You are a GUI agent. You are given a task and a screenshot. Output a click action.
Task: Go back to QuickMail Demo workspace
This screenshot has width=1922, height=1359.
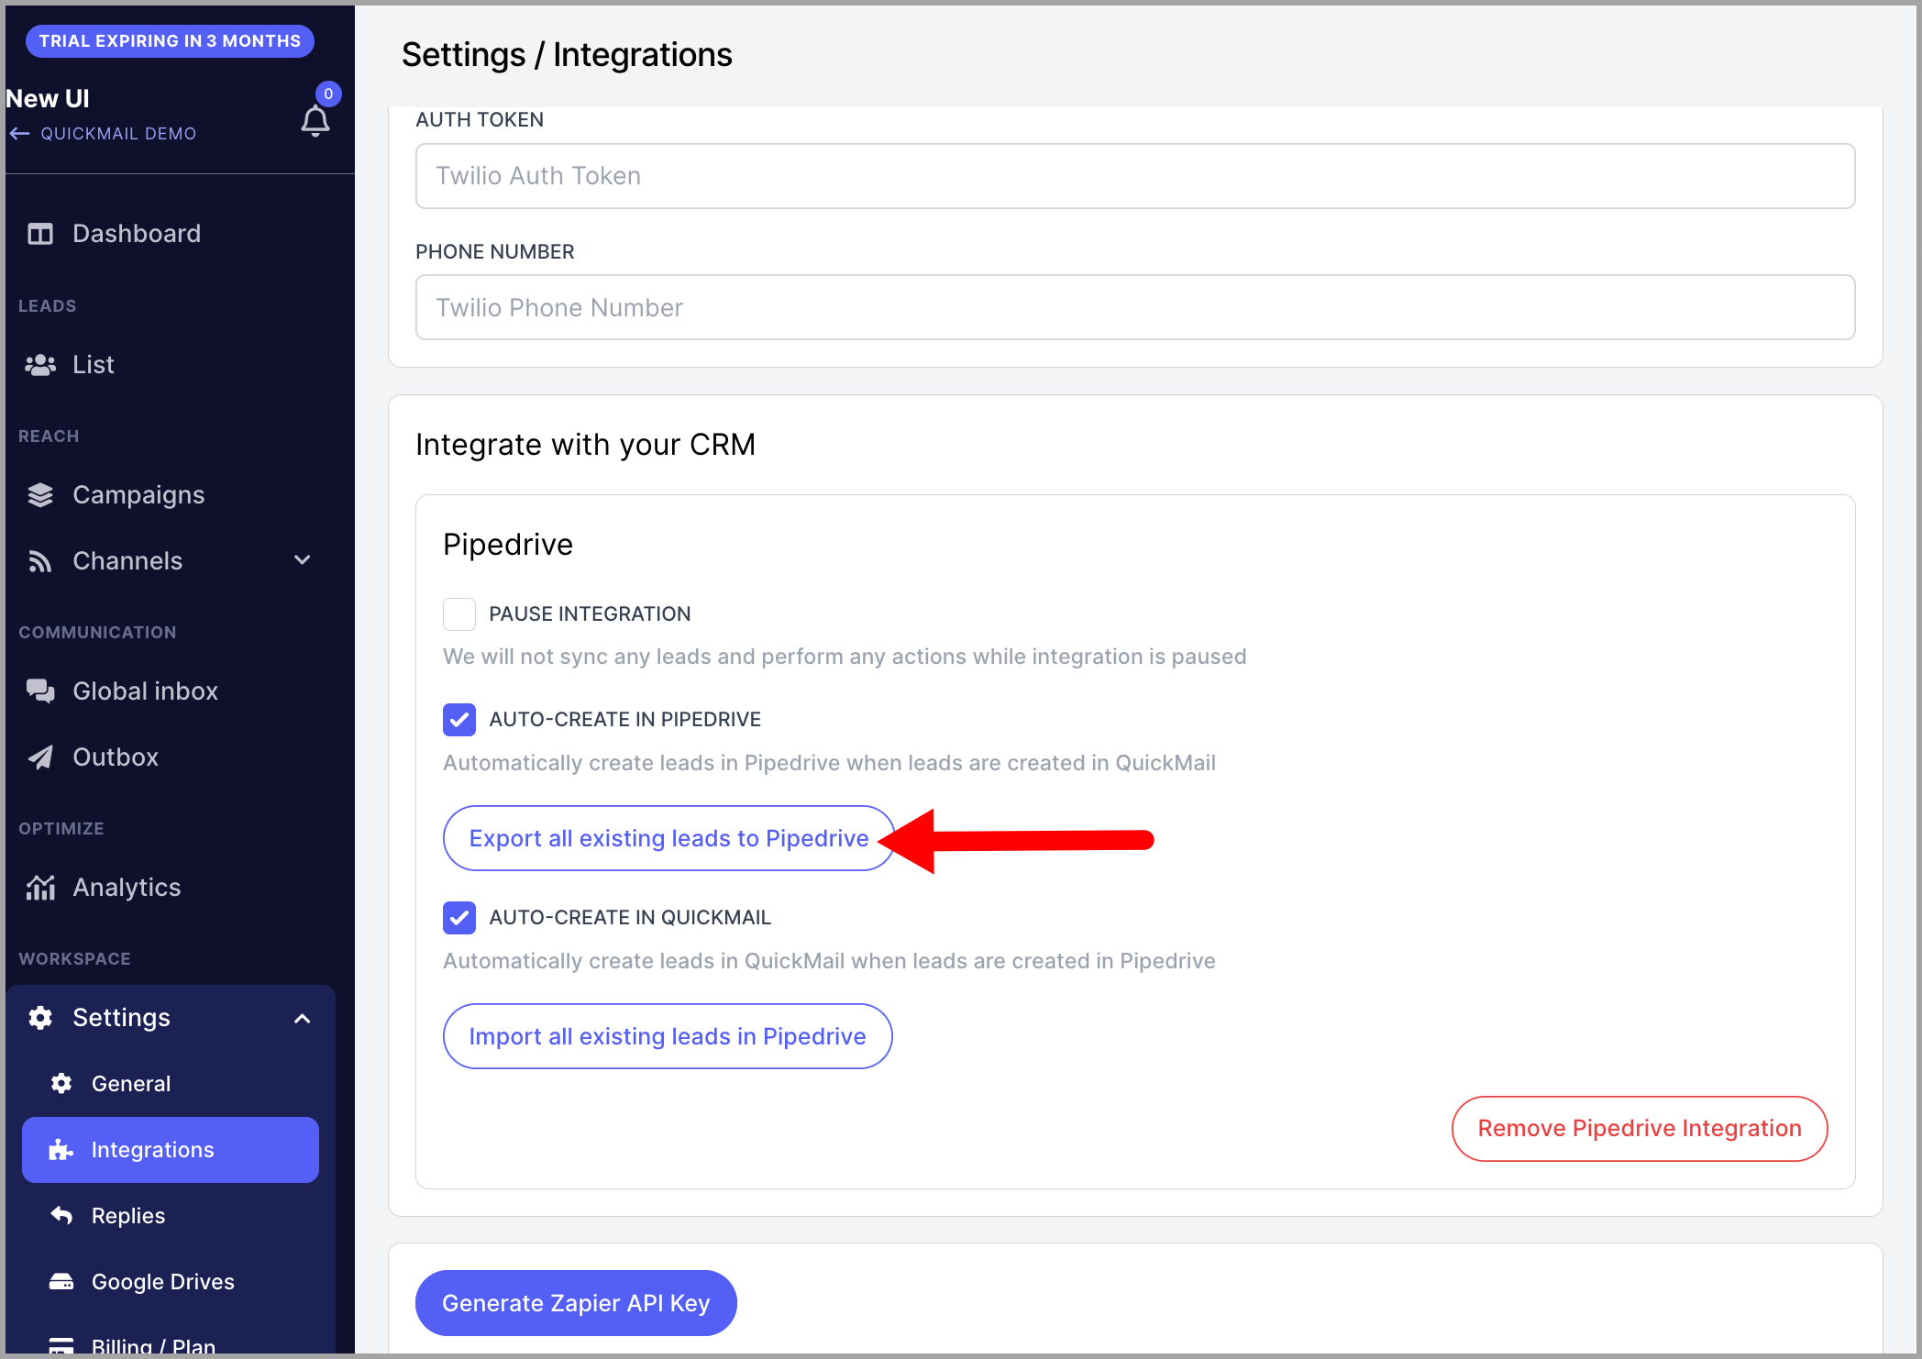tap(103, 134)
